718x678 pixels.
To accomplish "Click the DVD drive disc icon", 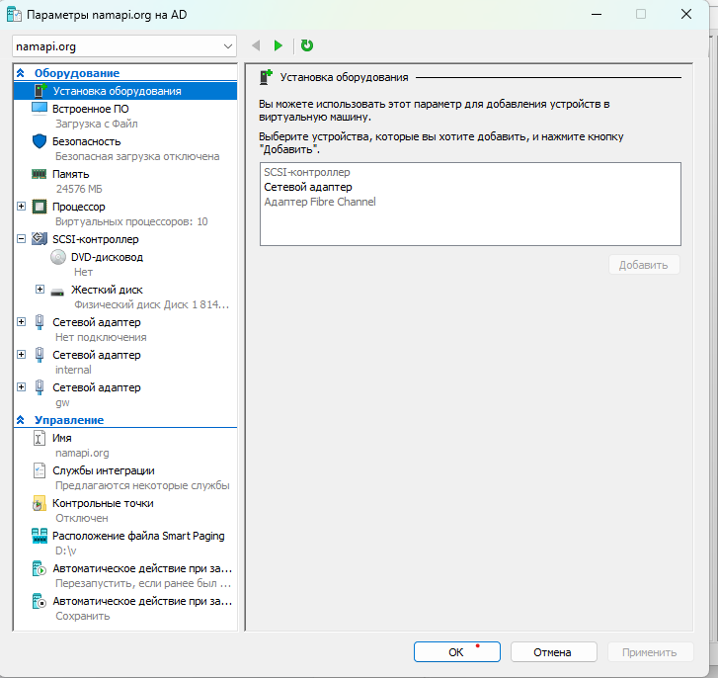I will (57, 257).
